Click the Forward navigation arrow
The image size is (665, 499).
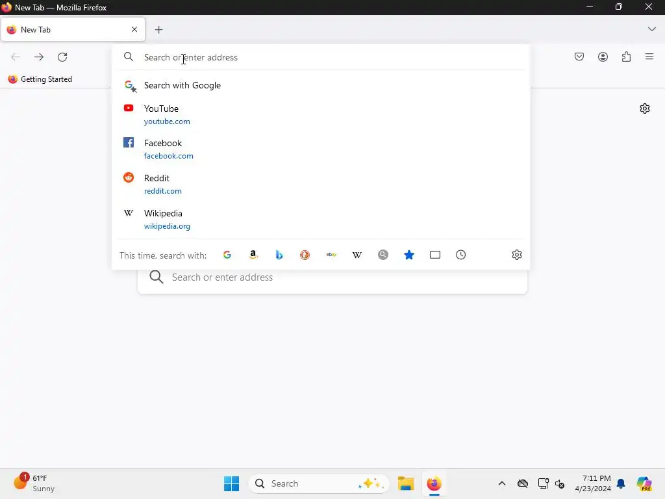tap(39, 57)
